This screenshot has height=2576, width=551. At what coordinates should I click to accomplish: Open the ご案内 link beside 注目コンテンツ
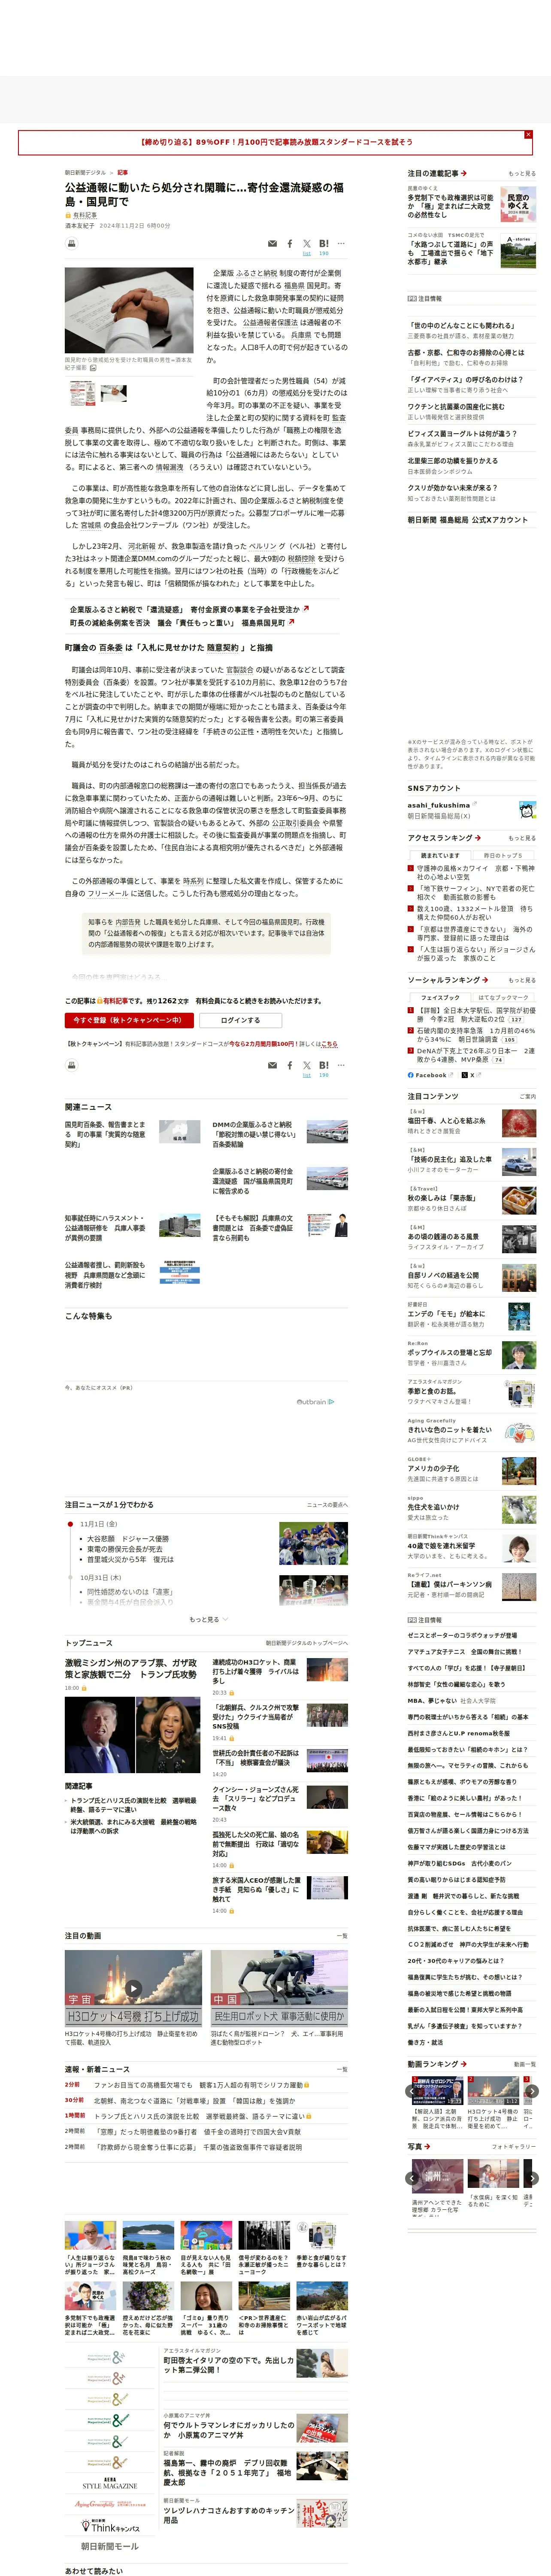coord(527,1097)
